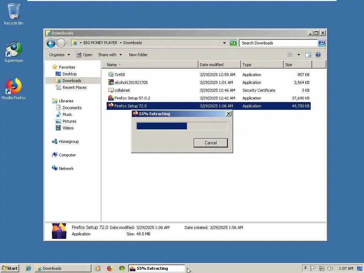Click the Firefox Setup 72.0 preview thumbnail

[x=59, y=231]
